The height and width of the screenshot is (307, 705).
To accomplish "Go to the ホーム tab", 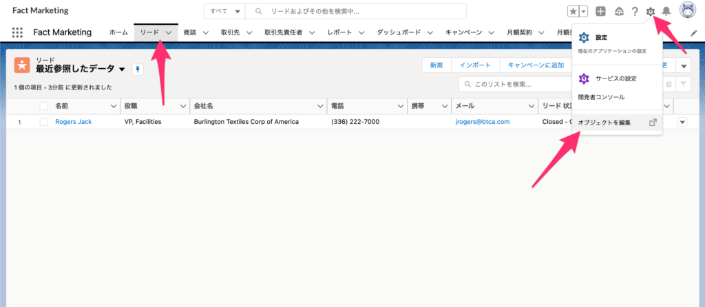I will tap(118, 33).
